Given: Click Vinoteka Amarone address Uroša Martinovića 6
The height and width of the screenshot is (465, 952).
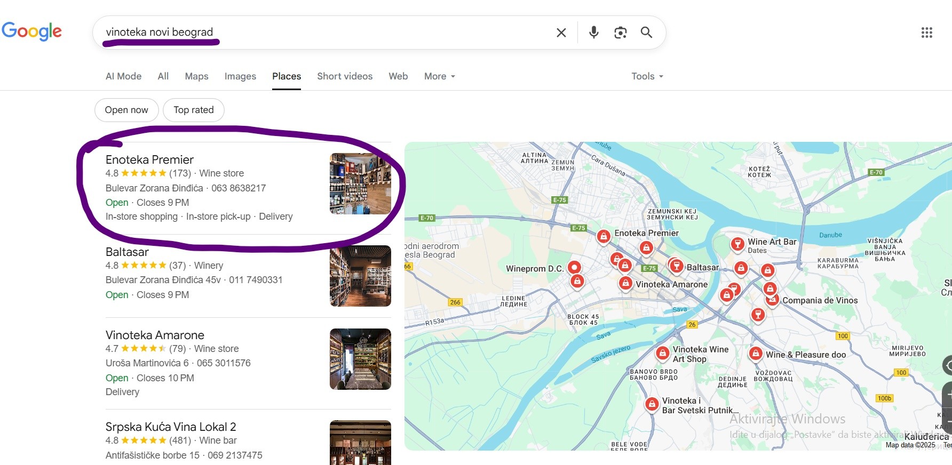Looking at the screenshot, I should coord(147,363).
